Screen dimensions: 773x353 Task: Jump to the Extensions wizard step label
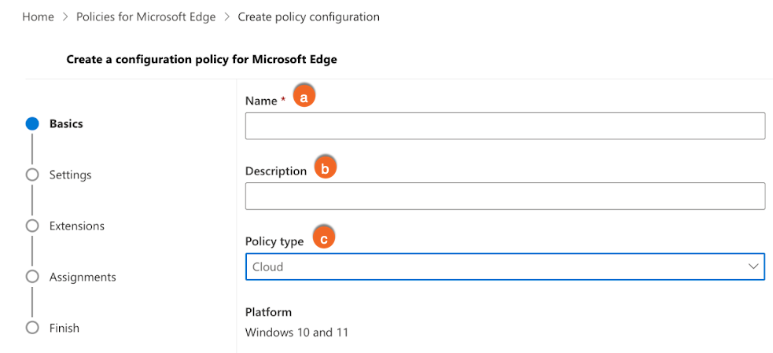[76, 226]
